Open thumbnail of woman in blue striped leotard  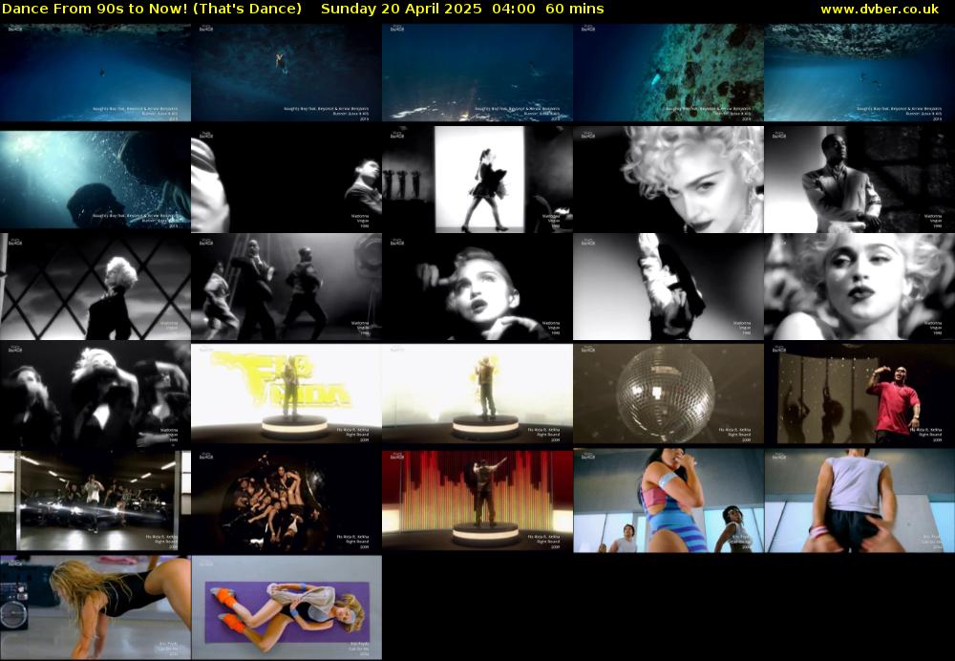668,501
